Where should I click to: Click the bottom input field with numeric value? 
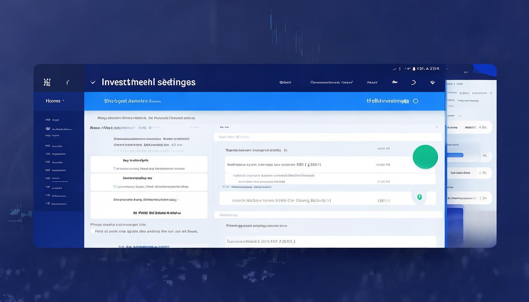point(331,241)
